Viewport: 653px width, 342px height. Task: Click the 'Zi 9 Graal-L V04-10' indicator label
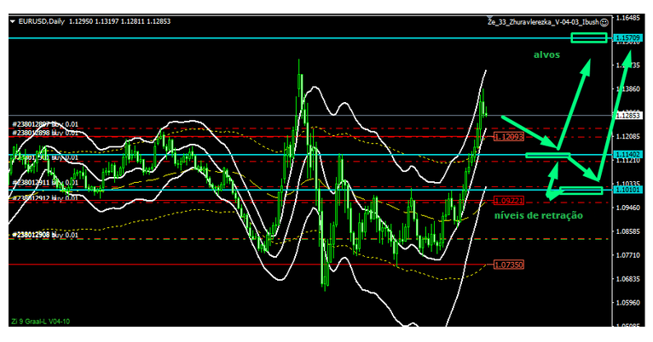[x=40, y=321]
